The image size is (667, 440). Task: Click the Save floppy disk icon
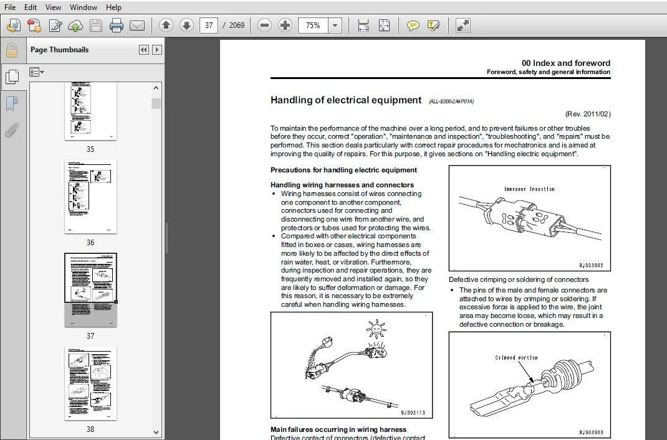tap(96, 26)
